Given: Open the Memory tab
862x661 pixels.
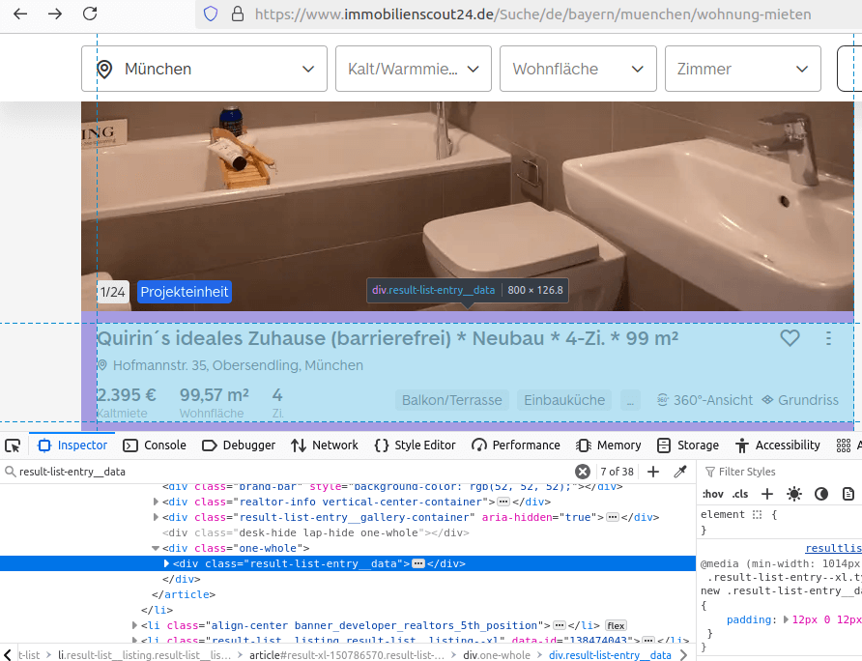Looking at the screenshot, I should (x=608, y=445).
